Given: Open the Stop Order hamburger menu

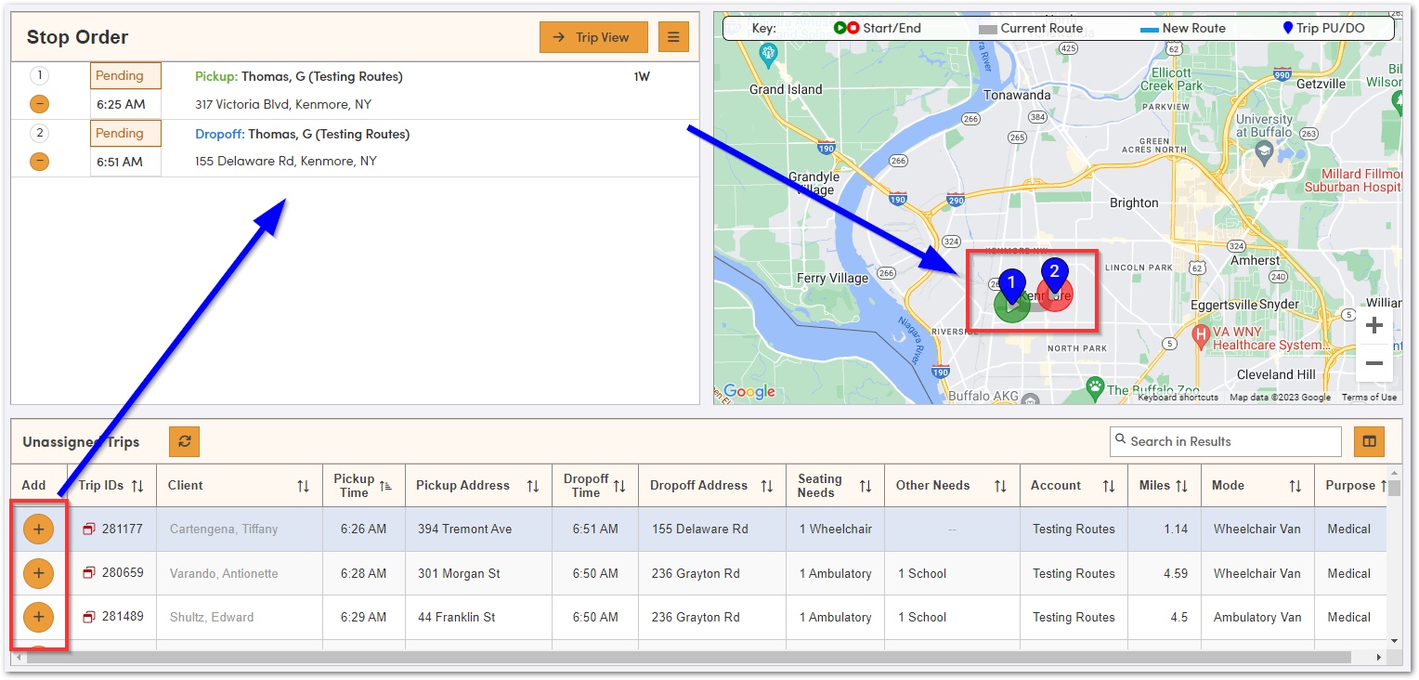Looking at the screenshot, I should (x=673, y=37).
